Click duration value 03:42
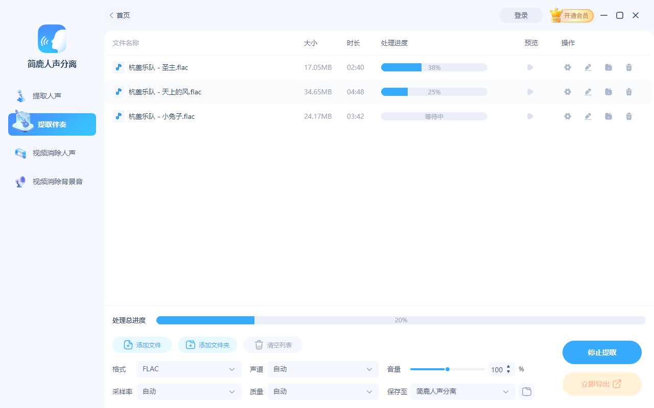The width and height of the screenshot is (654, 408). tap(356, 116)
